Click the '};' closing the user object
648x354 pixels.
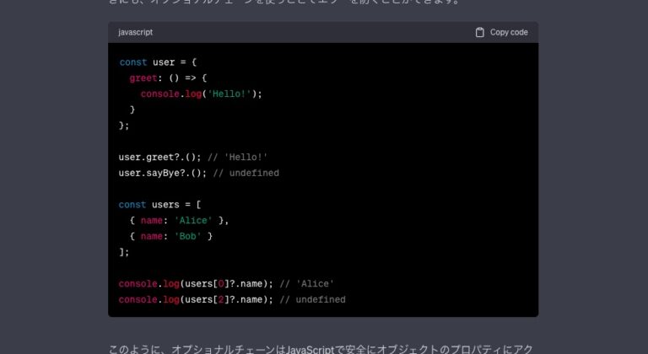(x=124, y=125)
